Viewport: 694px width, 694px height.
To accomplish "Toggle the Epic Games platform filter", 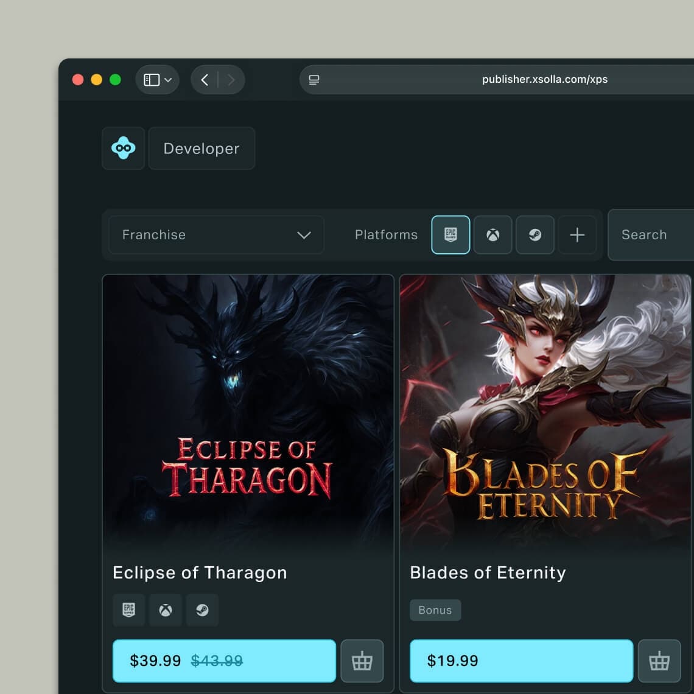I will click(x=450, y=235).
